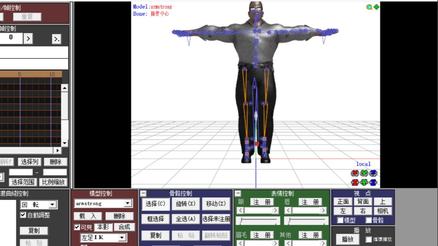Click the green Y move axis icon
The height and width of the screenshot is (246, 438).
click(364, 183)
